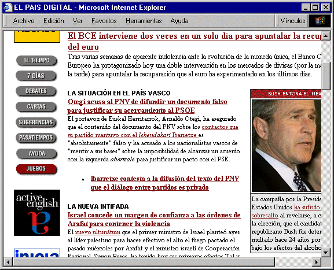Screen dimensions: 334x270
Task: Open the Ver menu
Action: [x=78, y=21]
